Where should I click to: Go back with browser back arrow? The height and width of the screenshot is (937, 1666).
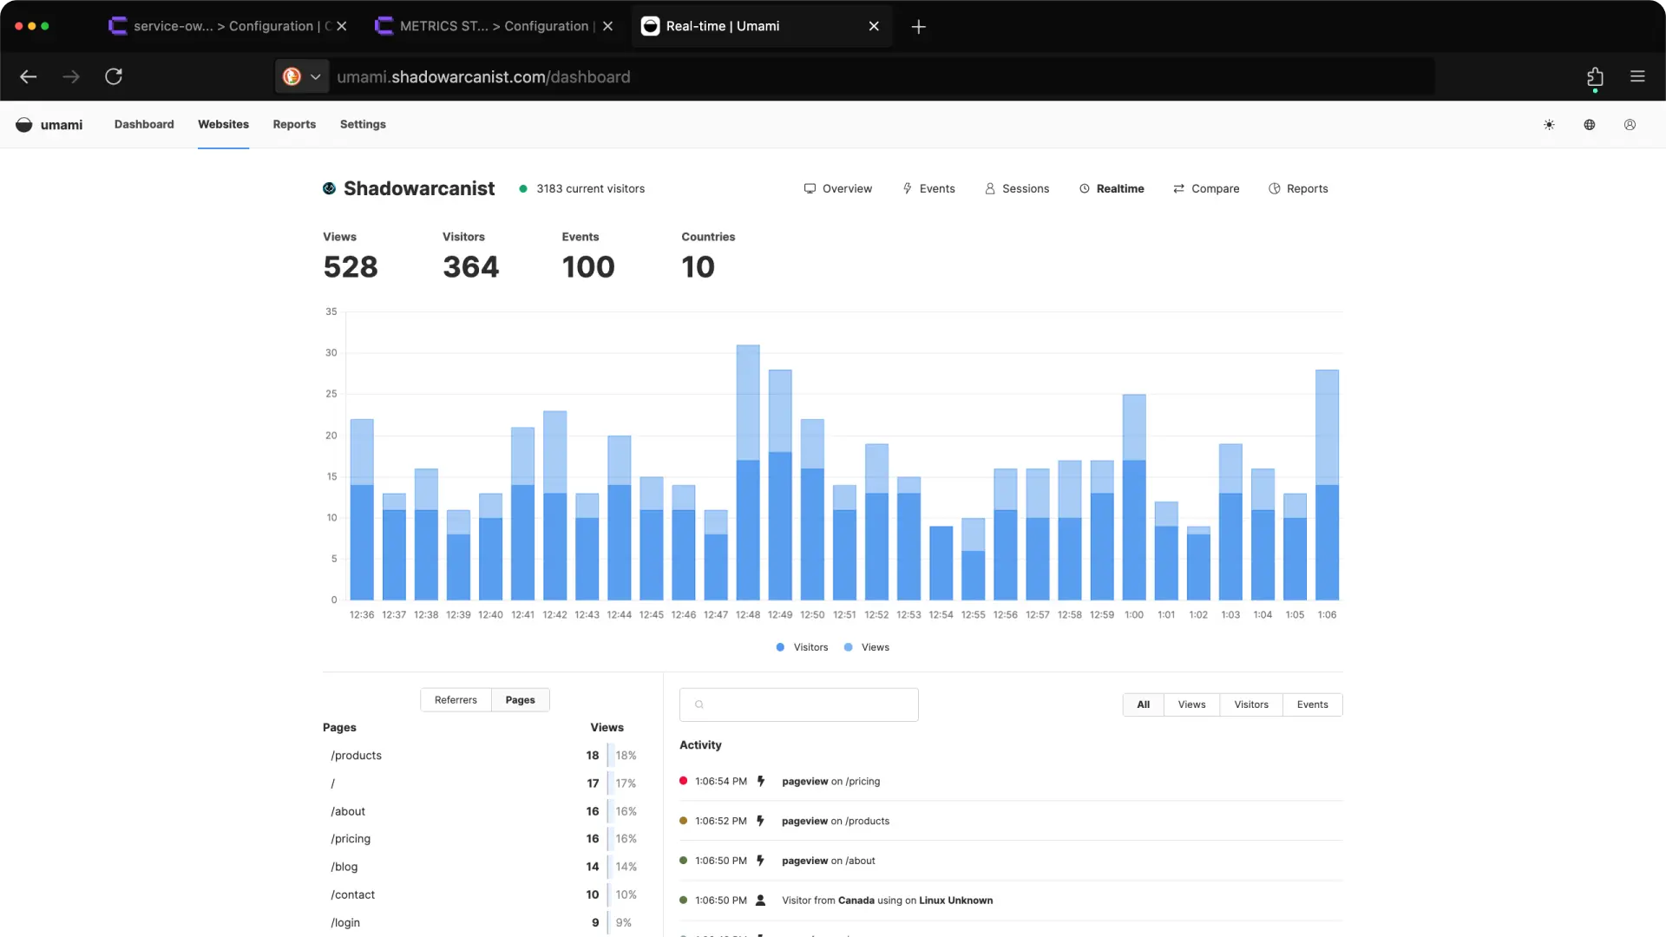click(29, 76)
